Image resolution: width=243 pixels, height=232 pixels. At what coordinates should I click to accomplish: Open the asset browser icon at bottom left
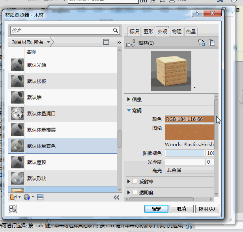click(x=12, y=209)
